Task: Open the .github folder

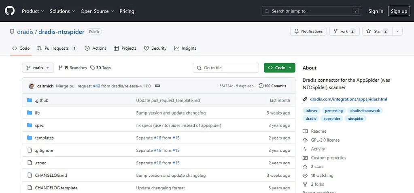Action: click(42, 100)
